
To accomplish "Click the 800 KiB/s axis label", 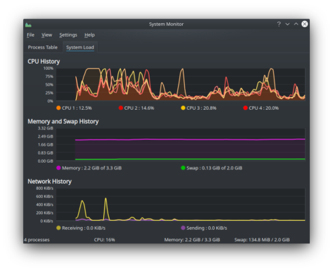I will coord(44,188).
